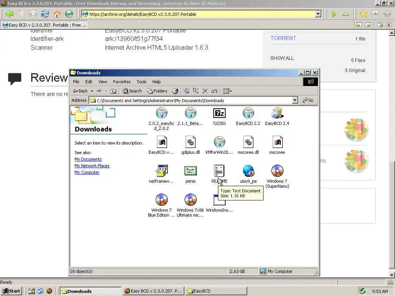Select the uiso9_pe file
395x296 pixels.
point(248,175)
